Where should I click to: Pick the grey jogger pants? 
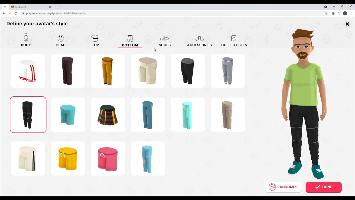pyautogui.click(x=228, y=71)
